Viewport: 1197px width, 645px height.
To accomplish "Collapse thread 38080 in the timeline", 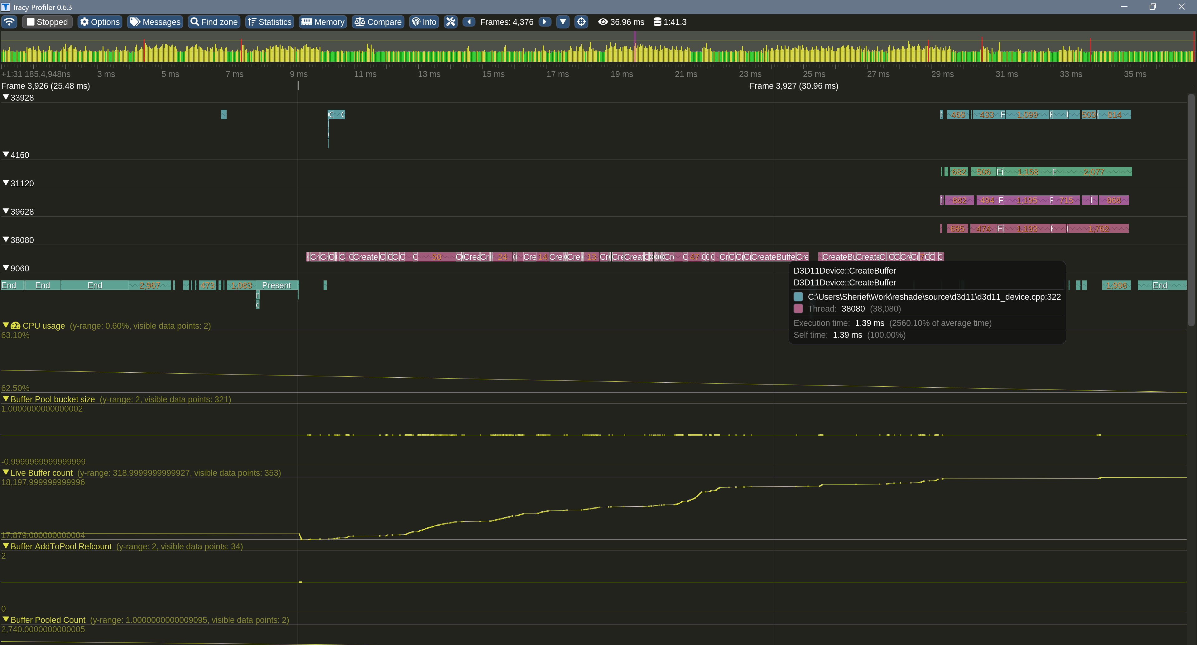I will (6, 240).
